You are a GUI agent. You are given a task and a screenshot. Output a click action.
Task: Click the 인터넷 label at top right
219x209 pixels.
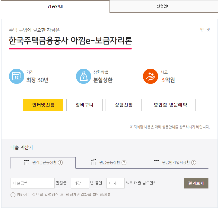click(205, 30)
